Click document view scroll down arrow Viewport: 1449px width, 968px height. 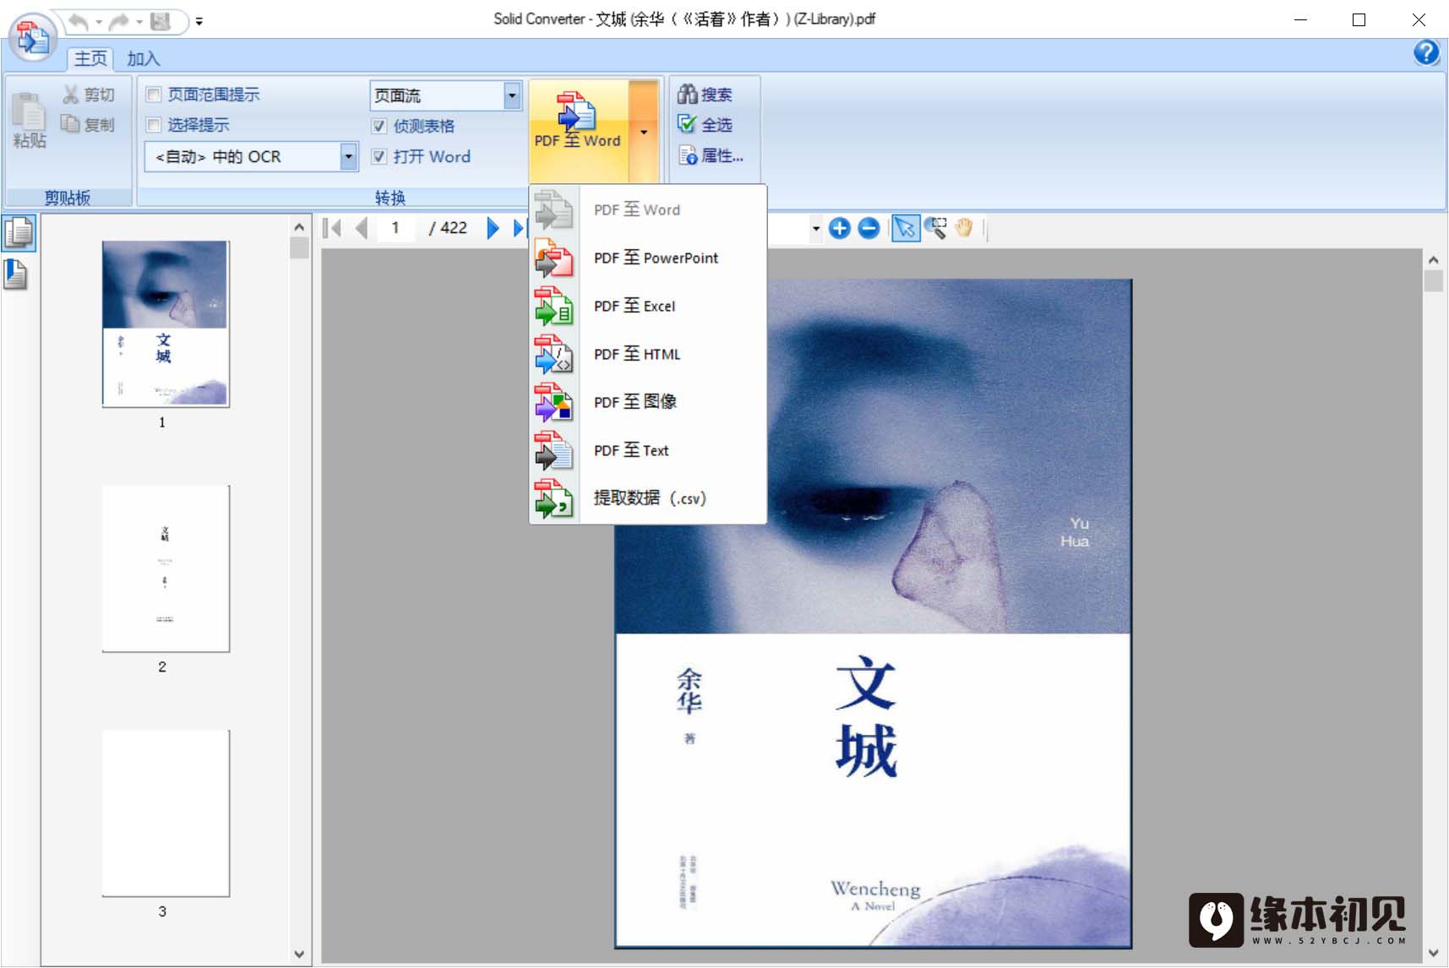tap(1434, 953)
